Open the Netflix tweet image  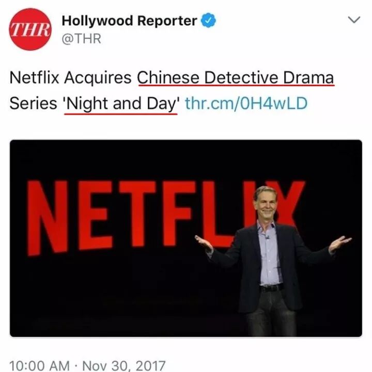pyautogui.click(x=186, y=238)
